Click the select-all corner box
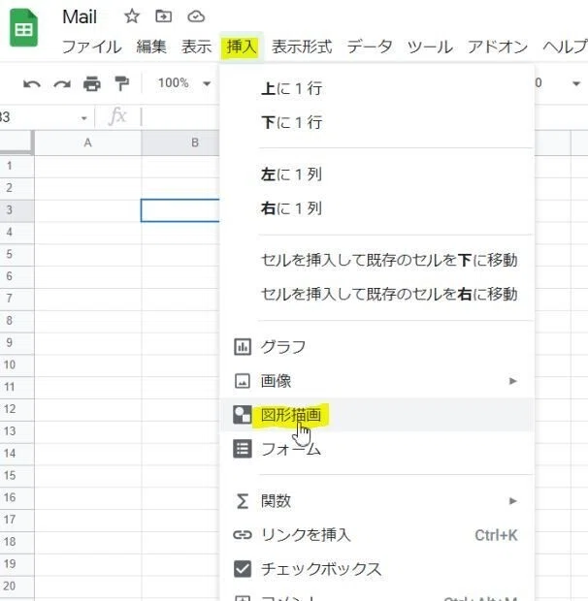 pos(16,142)
